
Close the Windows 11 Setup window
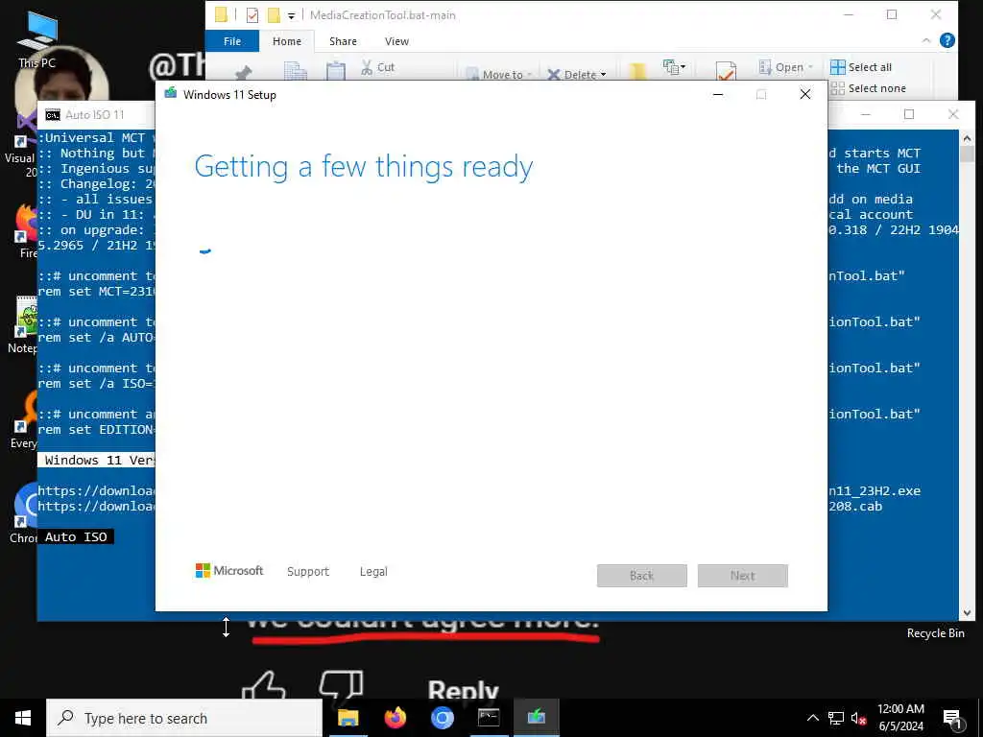pyautogui.click(x=805, y=95)
